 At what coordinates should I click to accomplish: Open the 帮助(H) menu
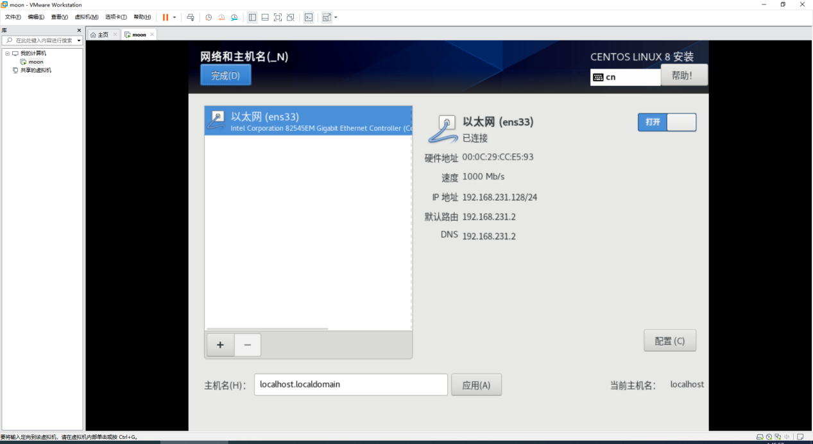tap(142, 17)
